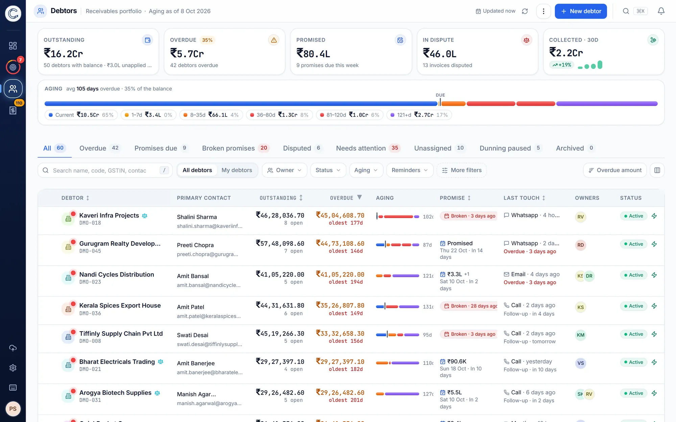Click the column layout icon beside Overdue amount
Screen dimensions: 676x422
tap(657, 170)
